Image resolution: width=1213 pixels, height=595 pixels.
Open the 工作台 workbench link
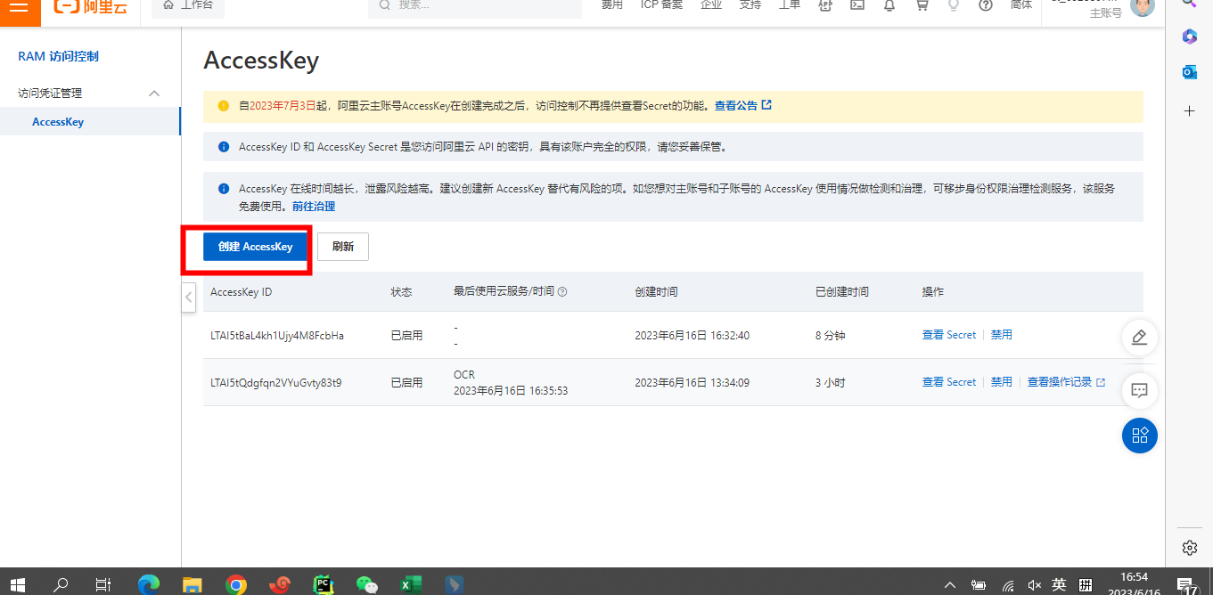click(x=187, y=6)
